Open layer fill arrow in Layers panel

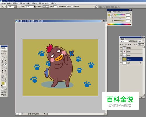click(143, 44)
